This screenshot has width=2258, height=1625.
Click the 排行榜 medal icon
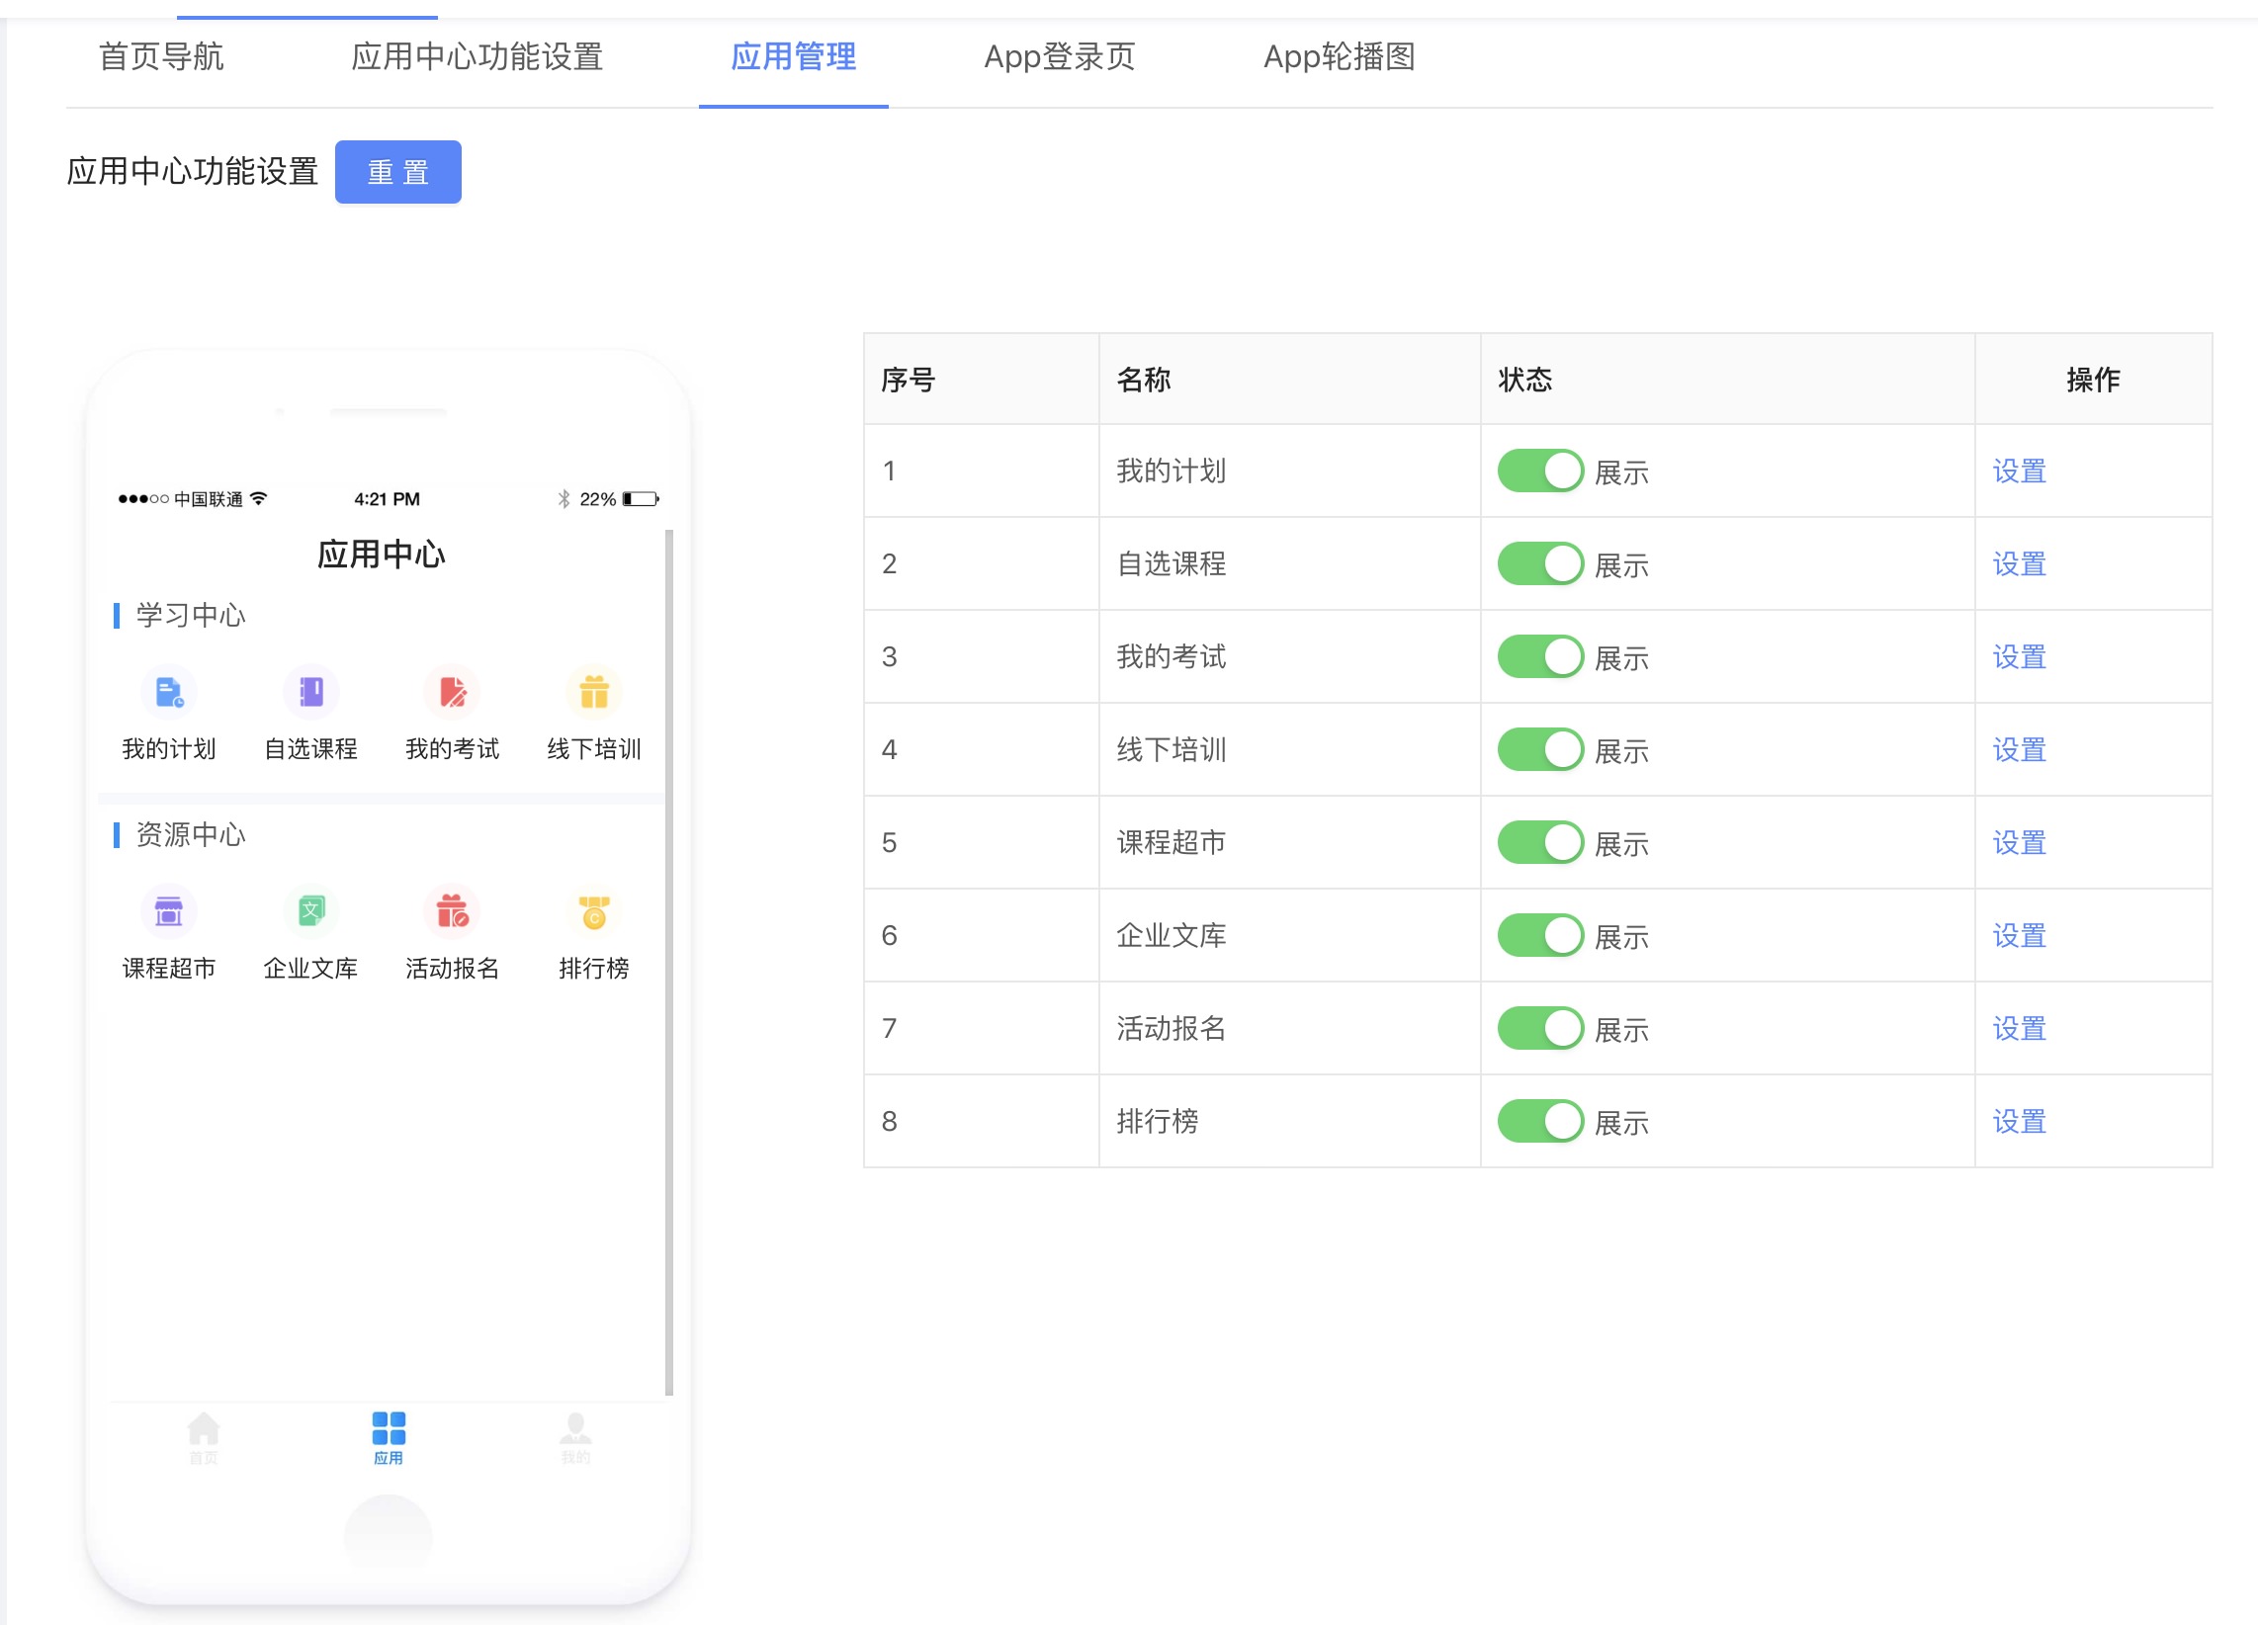pyautogui.click(x=594, y=911)
